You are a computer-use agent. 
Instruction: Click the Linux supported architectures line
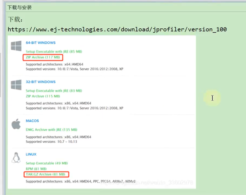pos(80,181)
